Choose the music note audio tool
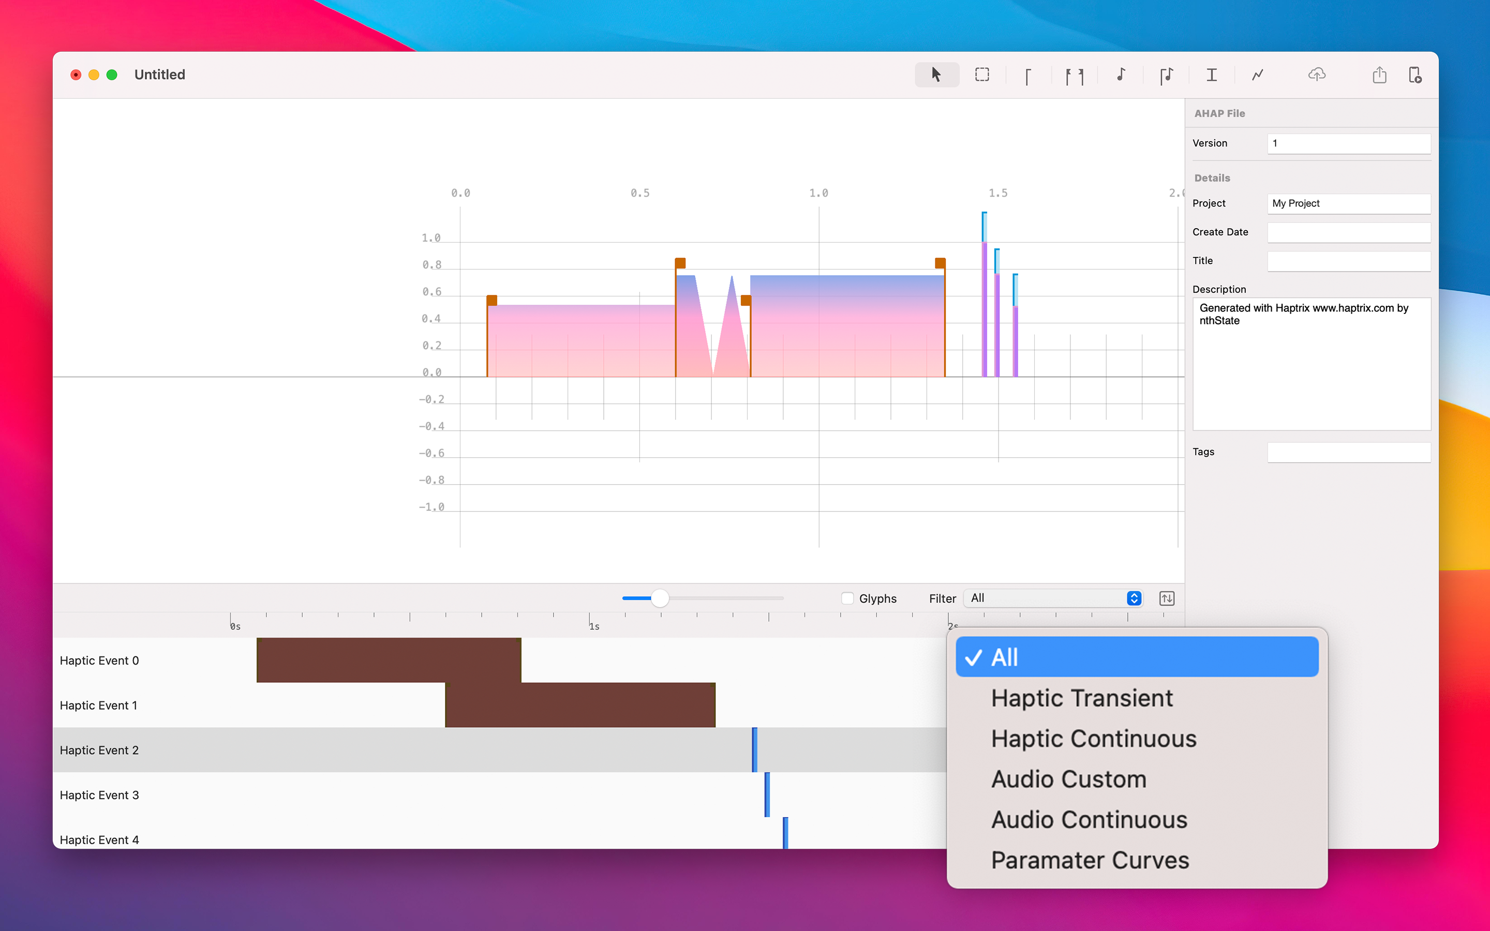This screenshot has width=1490, height=931. click(x=1121, y=74)
